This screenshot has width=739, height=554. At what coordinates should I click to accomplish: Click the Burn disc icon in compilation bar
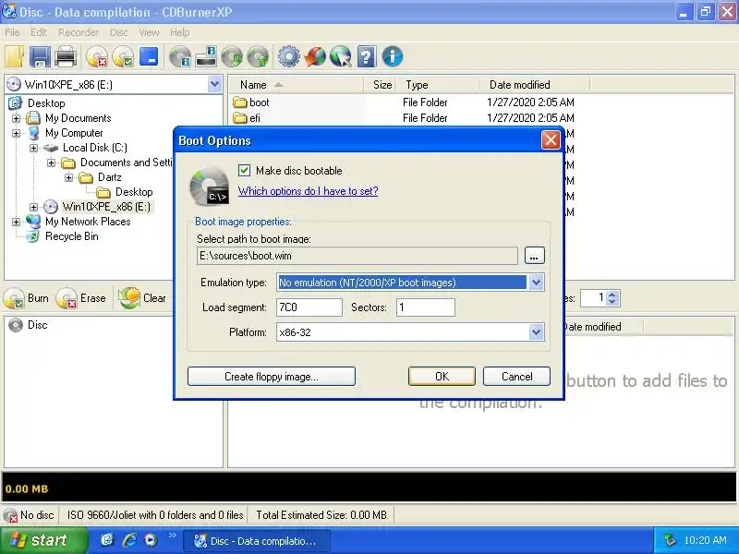14,298
